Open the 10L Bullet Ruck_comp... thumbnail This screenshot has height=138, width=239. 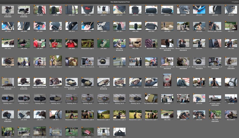(x=151, y=98)
